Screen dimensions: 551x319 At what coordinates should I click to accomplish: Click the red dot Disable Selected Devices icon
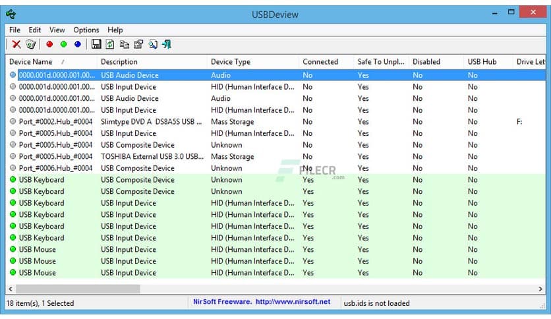point(49,44)
